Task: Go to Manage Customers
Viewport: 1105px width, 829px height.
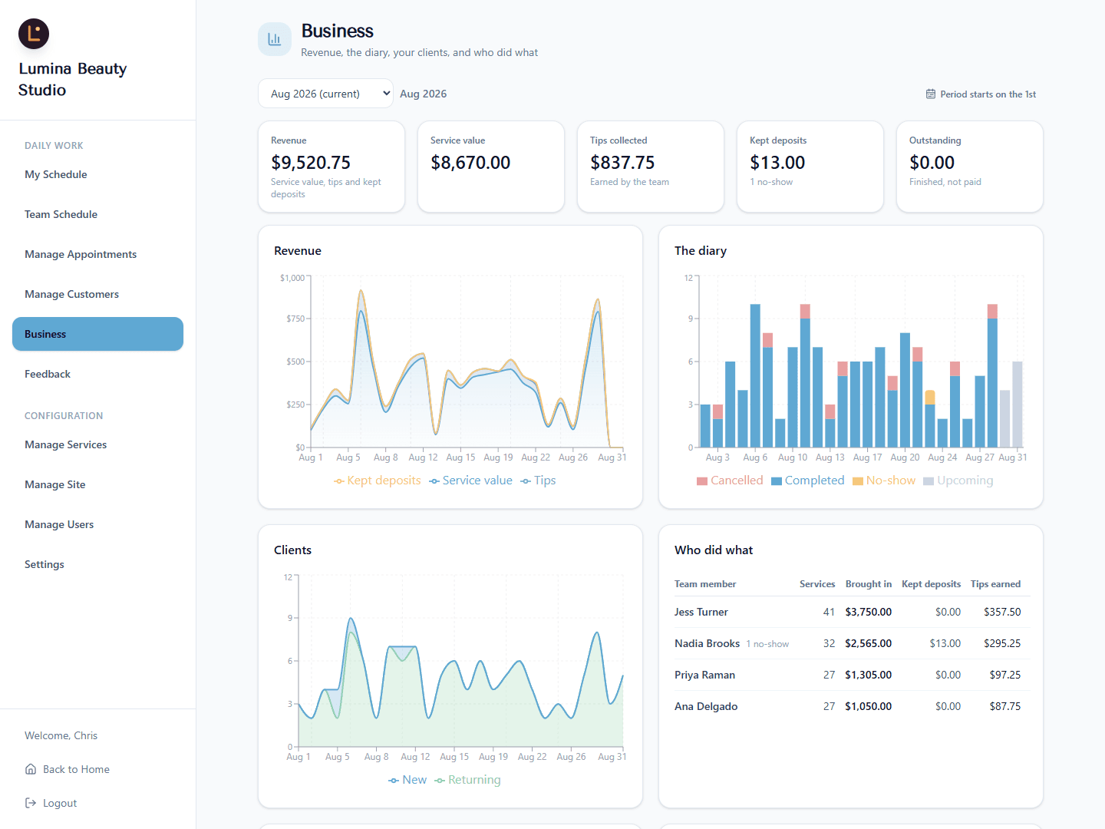Action: tap(97, 294)
